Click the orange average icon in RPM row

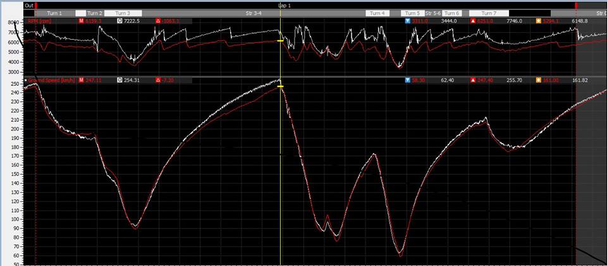pyautogui.click(x=538, y=21)
